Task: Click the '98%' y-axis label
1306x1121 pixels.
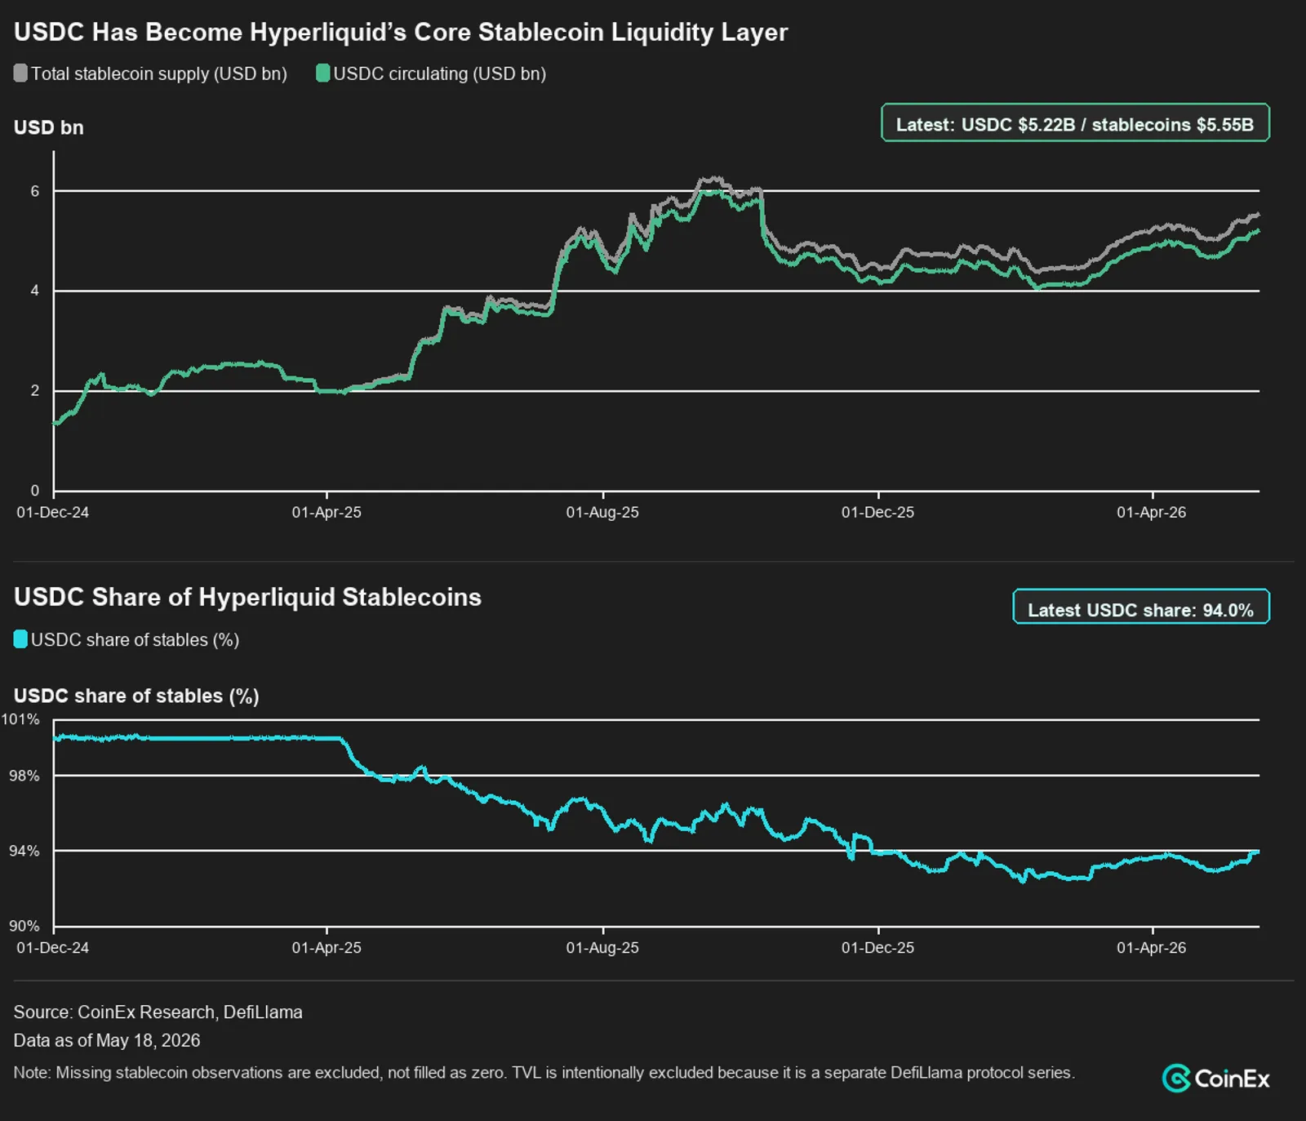Action: pos(24,776)
